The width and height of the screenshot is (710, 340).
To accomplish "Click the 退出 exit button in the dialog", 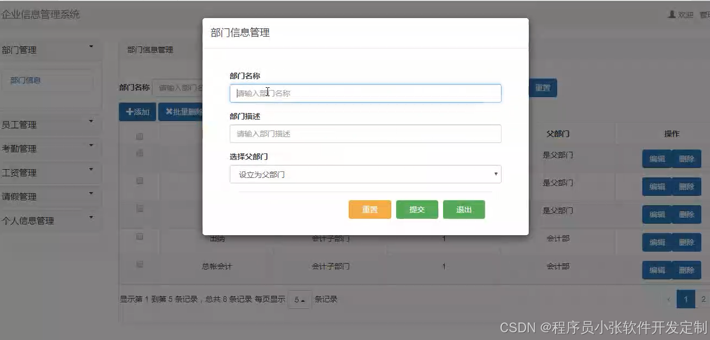I will pos(464,208).
